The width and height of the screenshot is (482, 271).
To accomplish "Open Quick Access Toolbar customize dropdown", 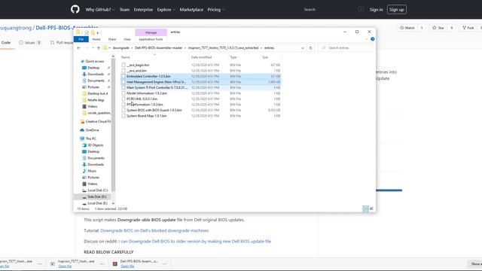I will coord(98,33).
